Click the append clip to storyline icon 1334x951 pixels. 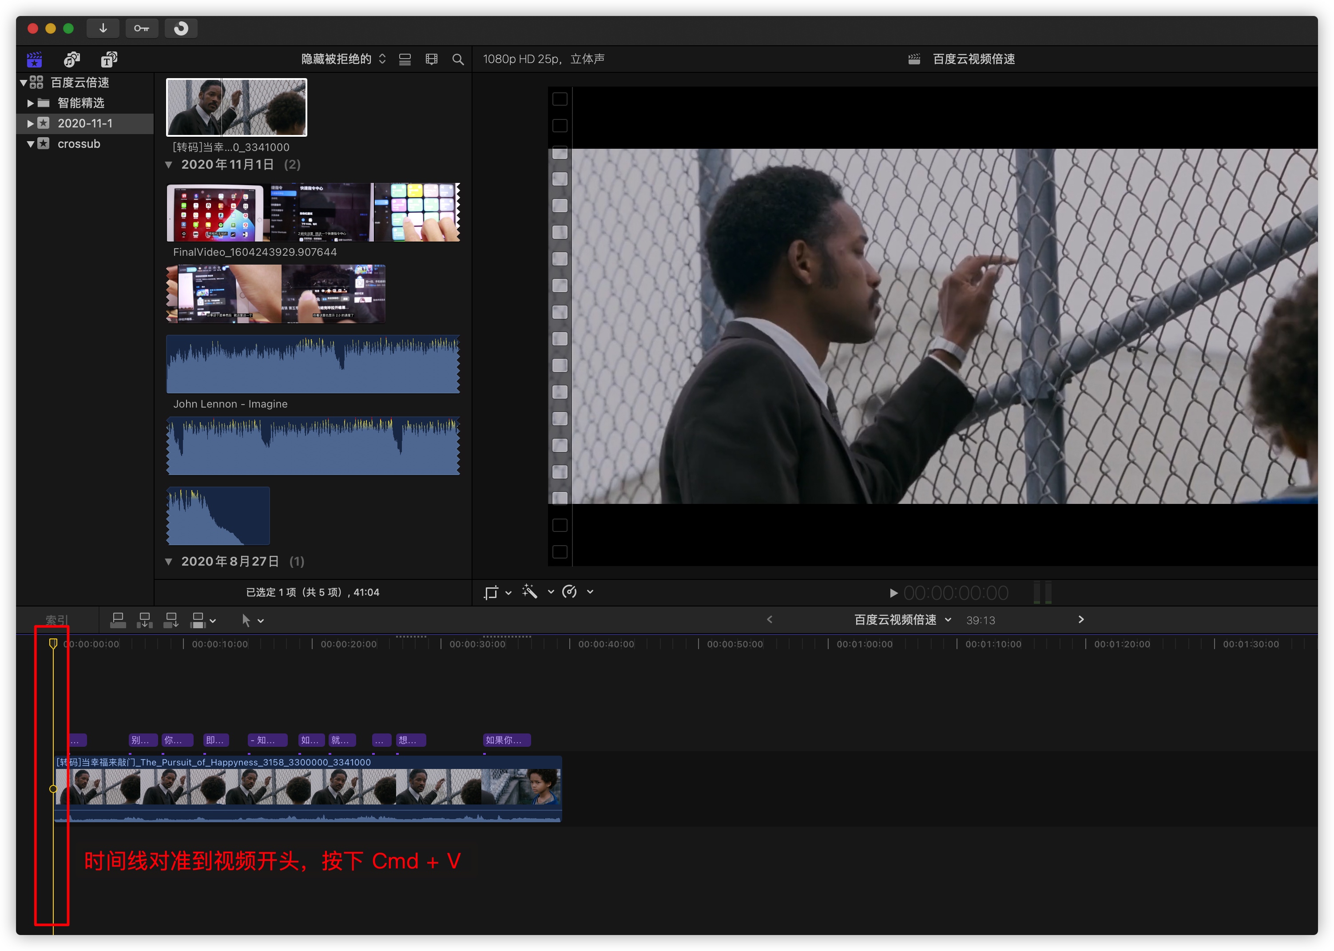[x=171, y=620]
